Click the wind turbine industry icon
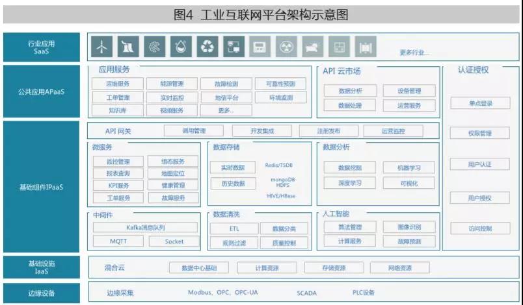The width and height of the screenshot is (523, 305). coord(101,47)
